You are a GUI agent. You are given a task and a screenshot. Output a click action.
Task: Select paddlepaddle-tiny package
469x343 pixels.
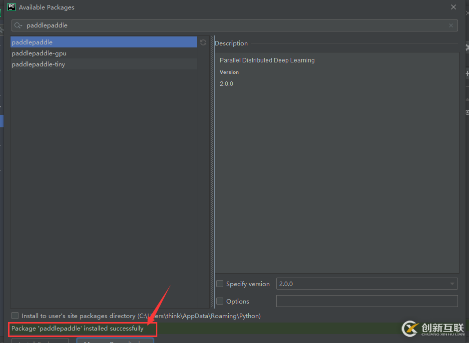[x=103, y=64]
